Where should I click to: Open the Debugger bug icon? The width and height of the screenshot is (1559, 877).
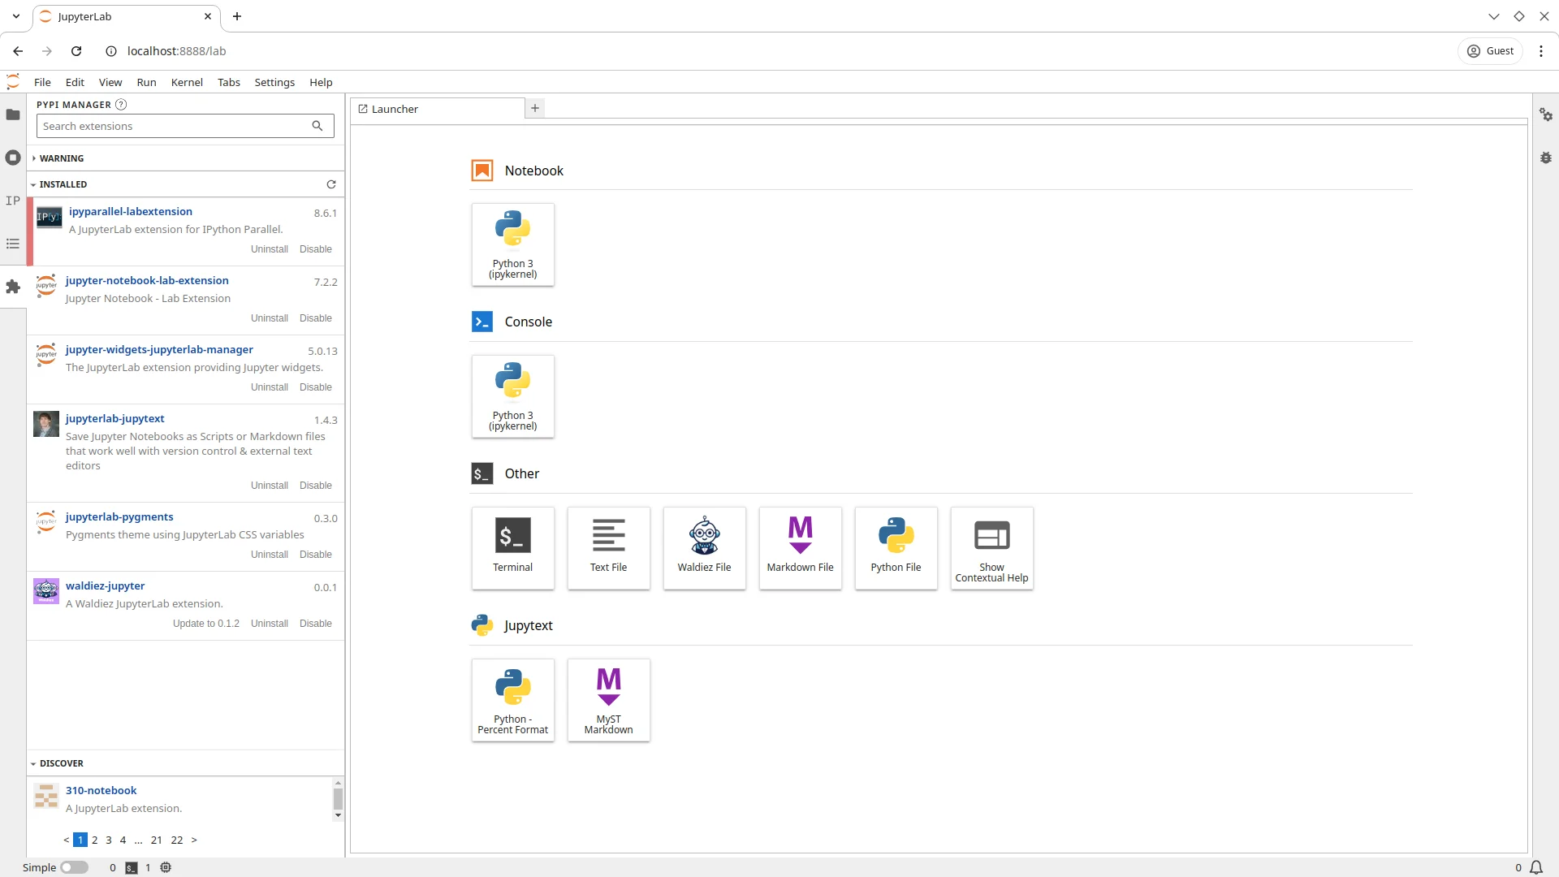pyautogui.click(x=1546, y=158)
